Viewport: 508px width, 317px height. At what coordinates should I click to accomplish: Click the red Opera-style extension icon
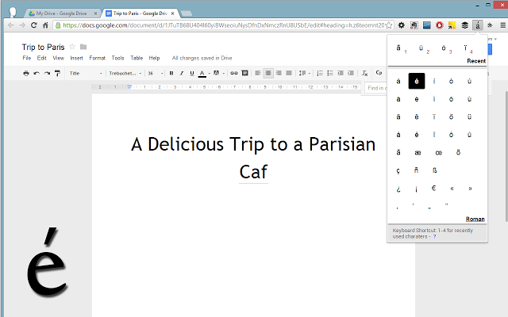pyautogui.click(x=439, y=25)
